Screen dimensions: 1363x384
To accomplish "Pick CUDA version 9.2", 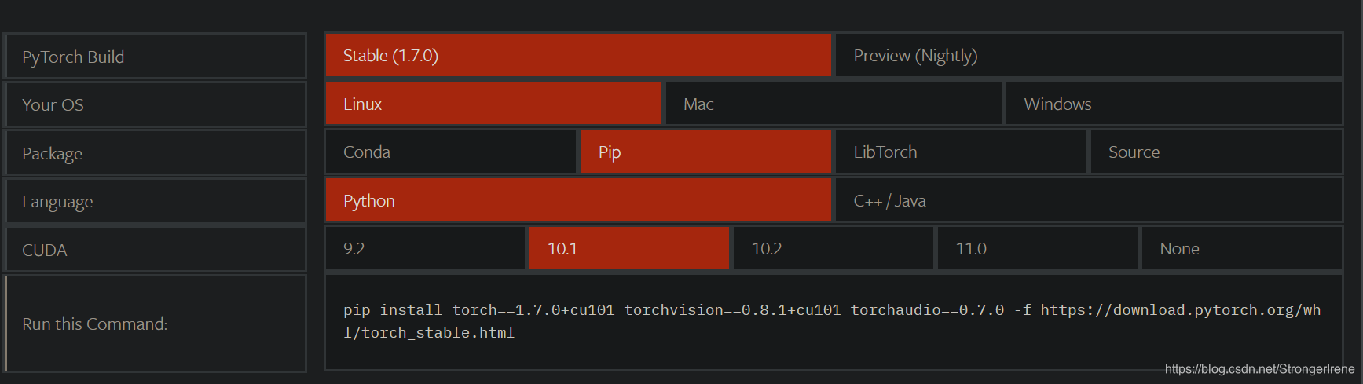I will [425, 249].
